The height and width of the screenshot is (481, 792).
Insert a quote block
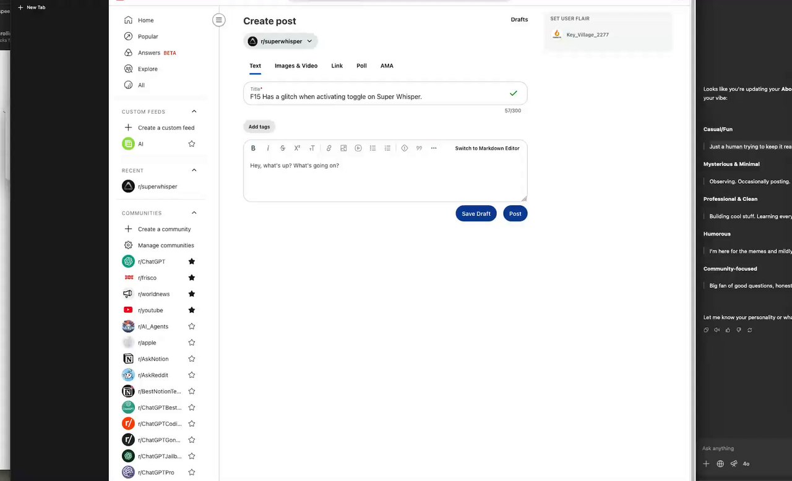tap(419, 148)
